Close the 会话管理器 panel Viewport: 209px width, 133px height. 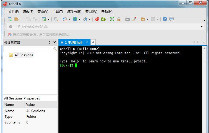coord(55,42)
